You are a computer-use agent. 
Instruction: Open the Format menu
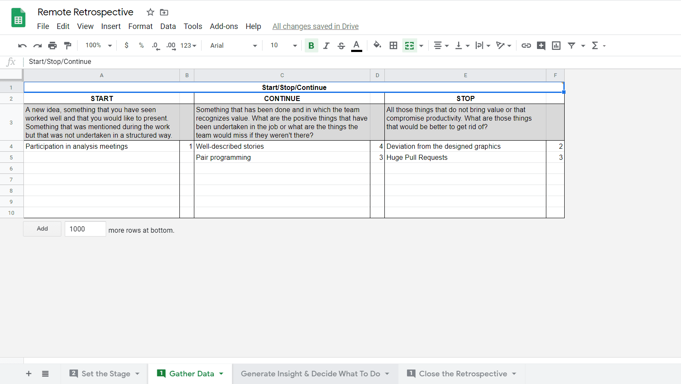[140, 26]
